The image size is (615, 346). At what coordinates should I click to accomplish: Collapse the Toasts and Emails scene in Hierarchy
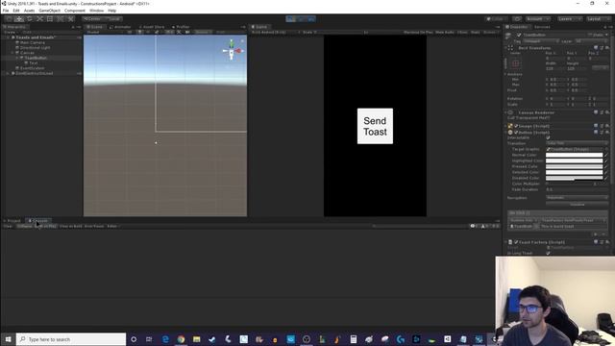(x=9, y=37)
